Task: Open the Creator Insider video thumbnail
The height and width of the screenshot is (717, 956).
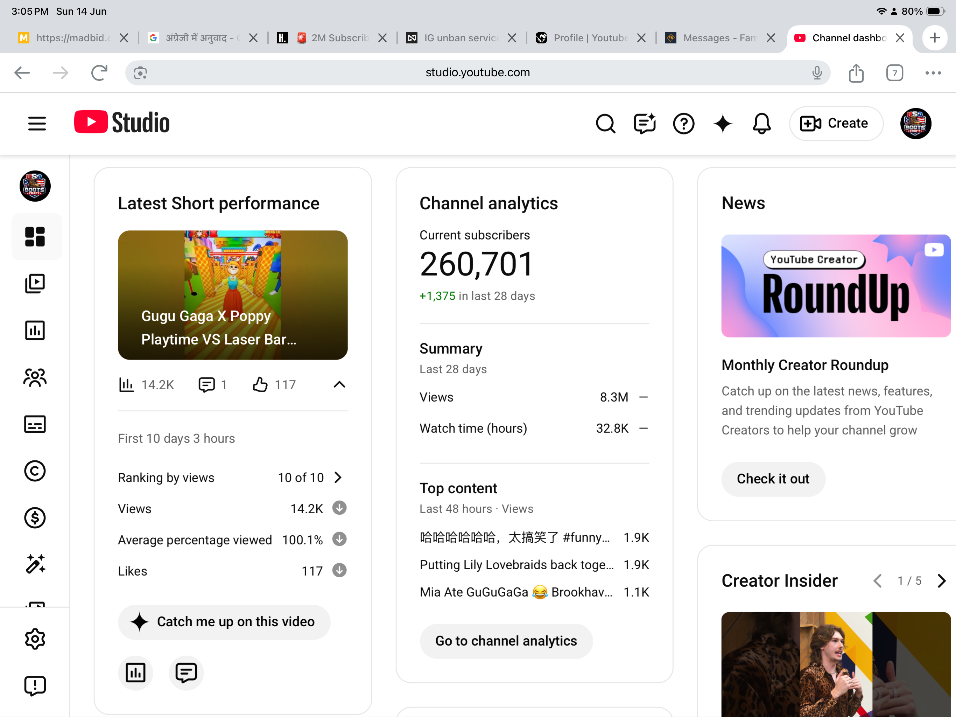Action: click(x=836, y=664)
